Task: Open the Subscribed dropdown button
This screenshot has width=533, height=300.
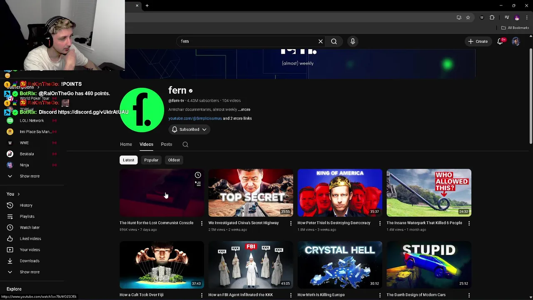Action: [189, 130]
